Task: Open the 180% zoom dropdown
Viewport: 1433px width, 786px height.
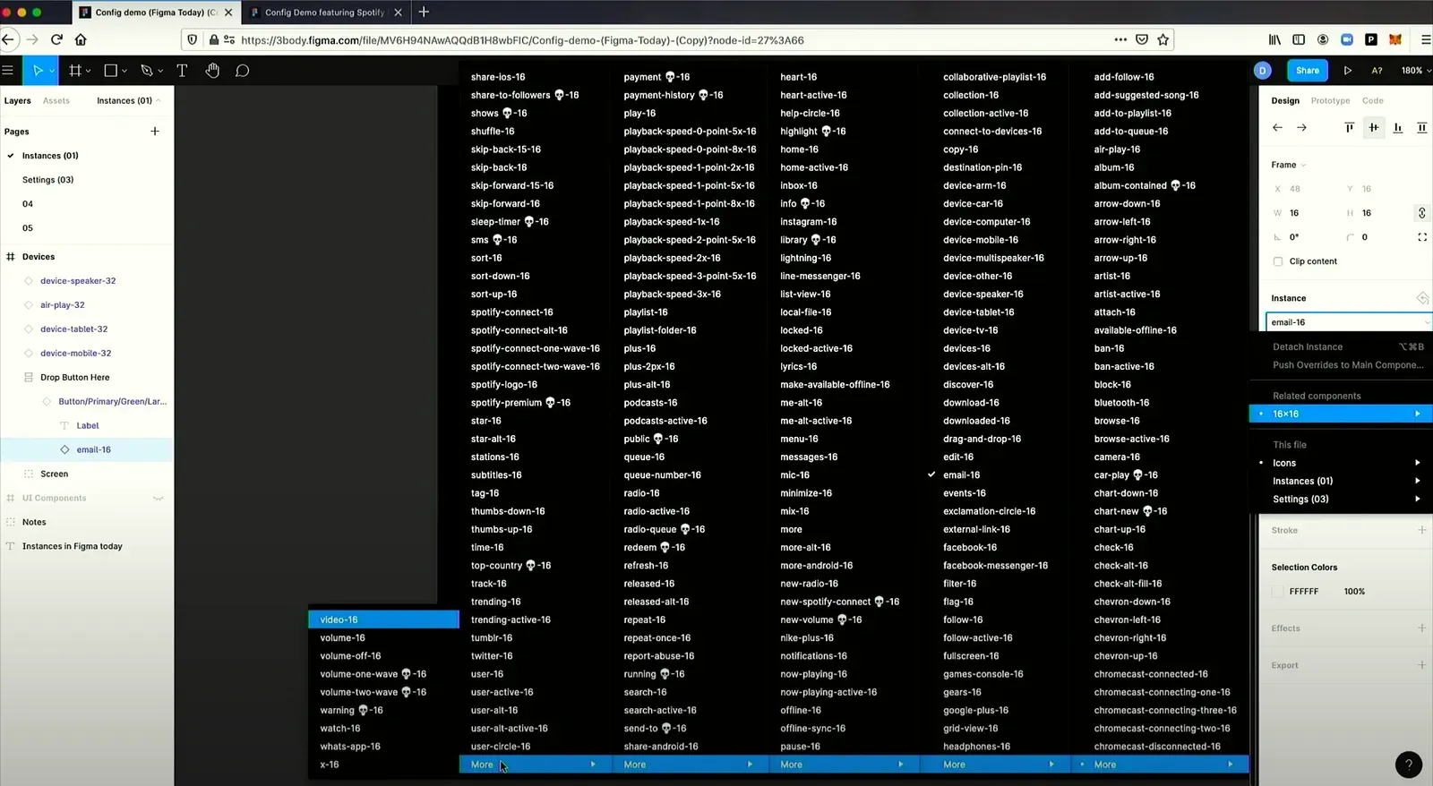Action: [1417, 71]
